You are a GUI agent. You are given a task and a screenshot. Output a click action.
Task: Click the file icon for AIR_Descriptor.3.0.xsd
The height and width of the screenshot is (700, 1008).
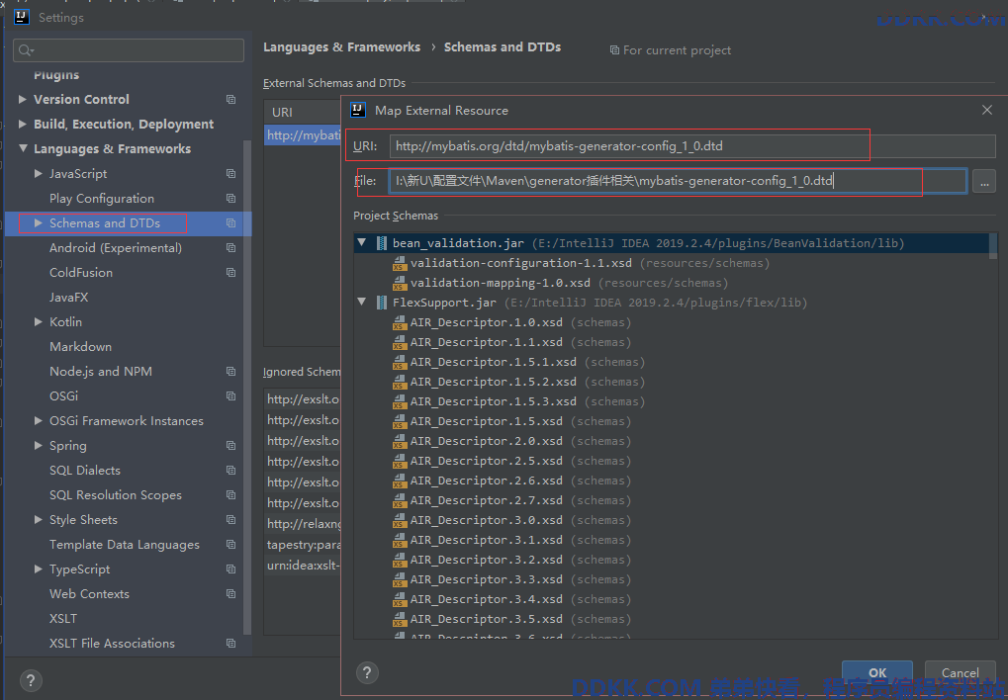coord(400,520)
